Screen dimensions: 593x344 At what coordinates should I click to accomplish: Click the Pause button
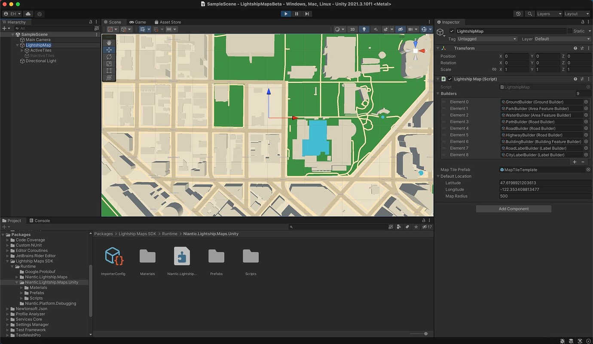pyautogui.click(x=296, y=14)
